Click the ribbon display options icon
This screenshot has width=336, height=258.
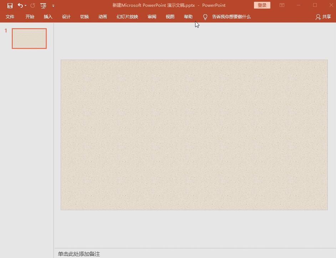(x=281, y=5)
